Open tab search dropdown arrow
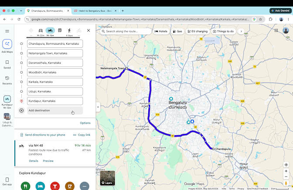293x190 pixels. coord(21,11)
